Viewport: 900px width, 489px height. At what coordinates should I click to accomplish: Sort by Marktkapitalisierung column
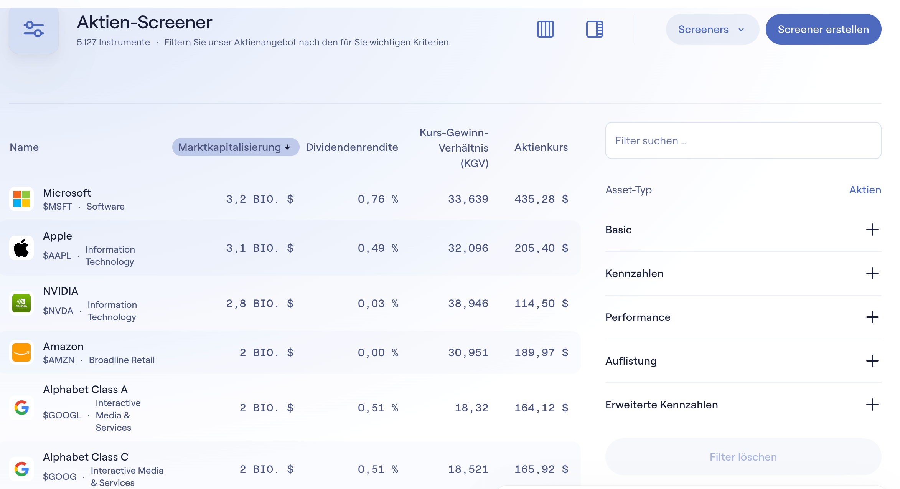coord(236,147)
